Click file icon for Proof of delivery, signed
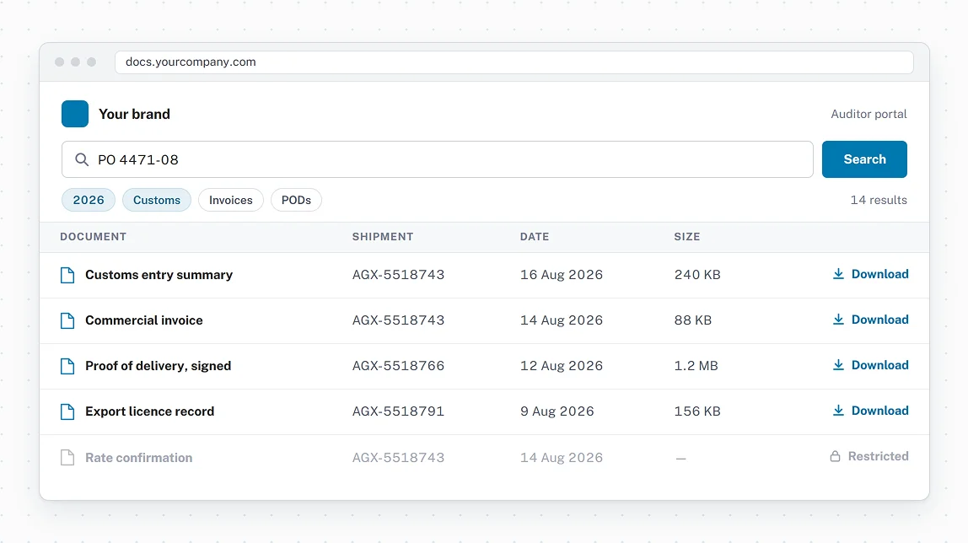Viewport: 968px width, 543px height. coord(67,367)
